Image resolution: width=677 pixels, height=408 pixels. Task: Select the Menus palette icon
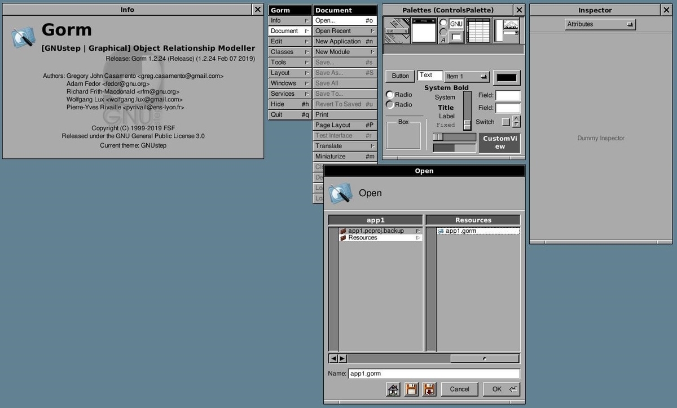[x=397, y=30]
